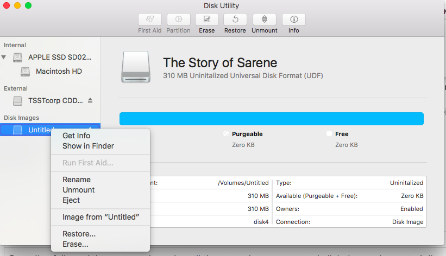446x256 pixels.
Task: Open the Info toolbar icon
Action: 294,19
